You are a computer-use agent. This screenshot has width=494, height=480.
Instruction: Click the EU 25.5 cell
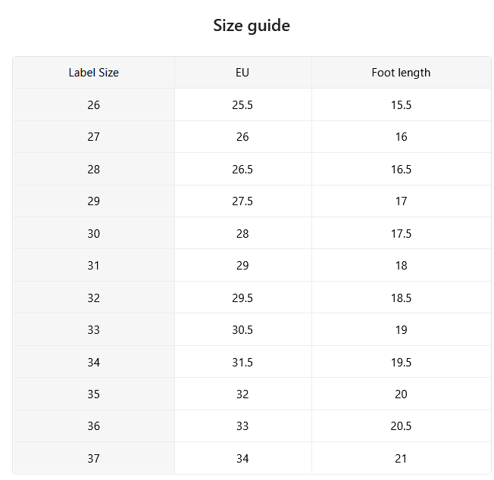[x=243, y=104]
